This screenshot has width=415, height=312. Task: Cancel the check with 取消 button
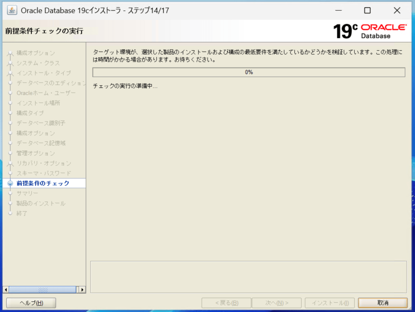(x=383, y=303)
